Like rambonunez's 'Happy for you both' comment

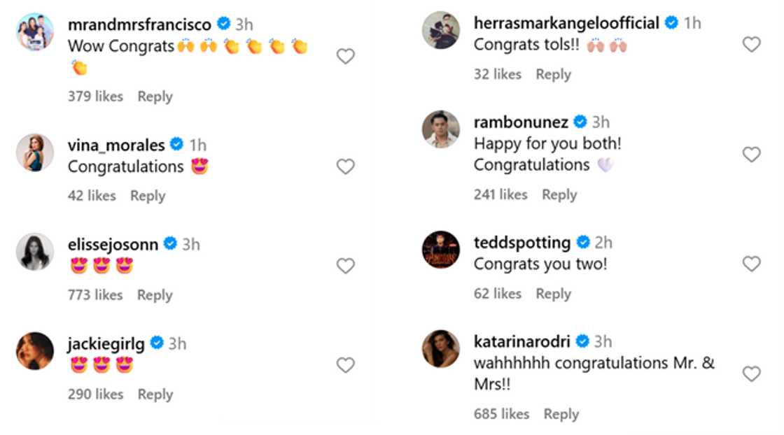[x=752, y=154]
